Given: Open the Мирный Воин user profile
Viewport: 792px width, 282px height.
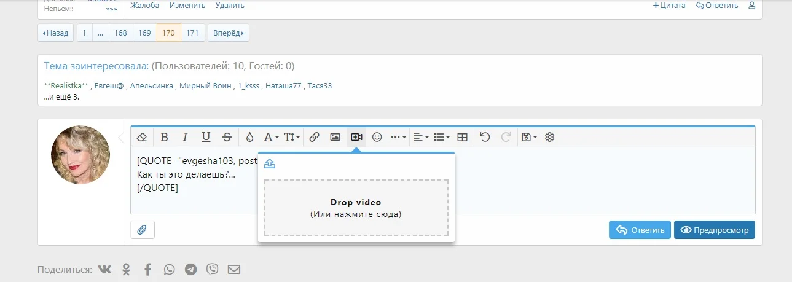Looking at the screenshot, I should point(206,86).
